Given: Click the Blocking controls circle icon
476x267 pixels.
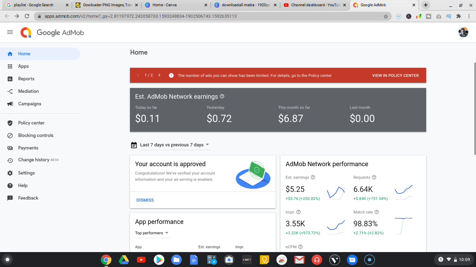Looking at the screenshot, I should click(10, 136).
